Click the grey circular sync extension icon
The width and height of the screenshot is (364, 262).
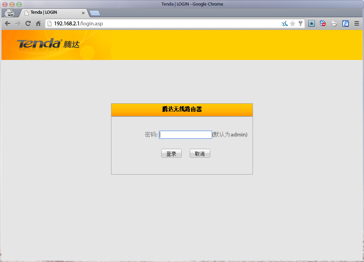(x=334, y=23)
